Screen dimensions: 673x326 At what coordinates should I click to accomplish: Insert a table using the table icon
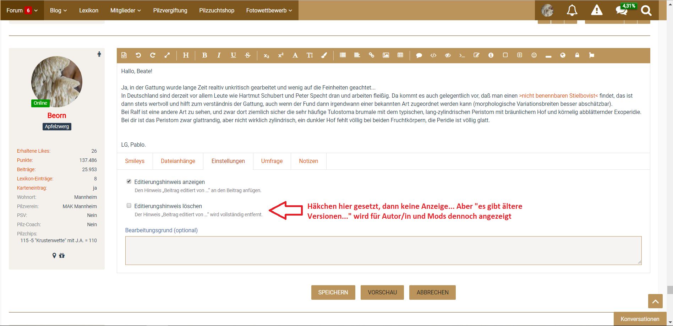tap(400, 55)
